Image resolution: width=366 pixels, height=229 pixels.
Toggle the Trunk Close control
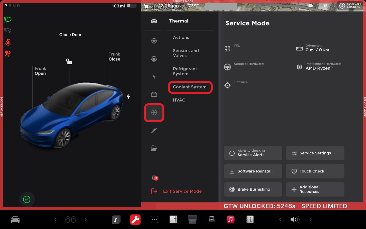[114, 56]
